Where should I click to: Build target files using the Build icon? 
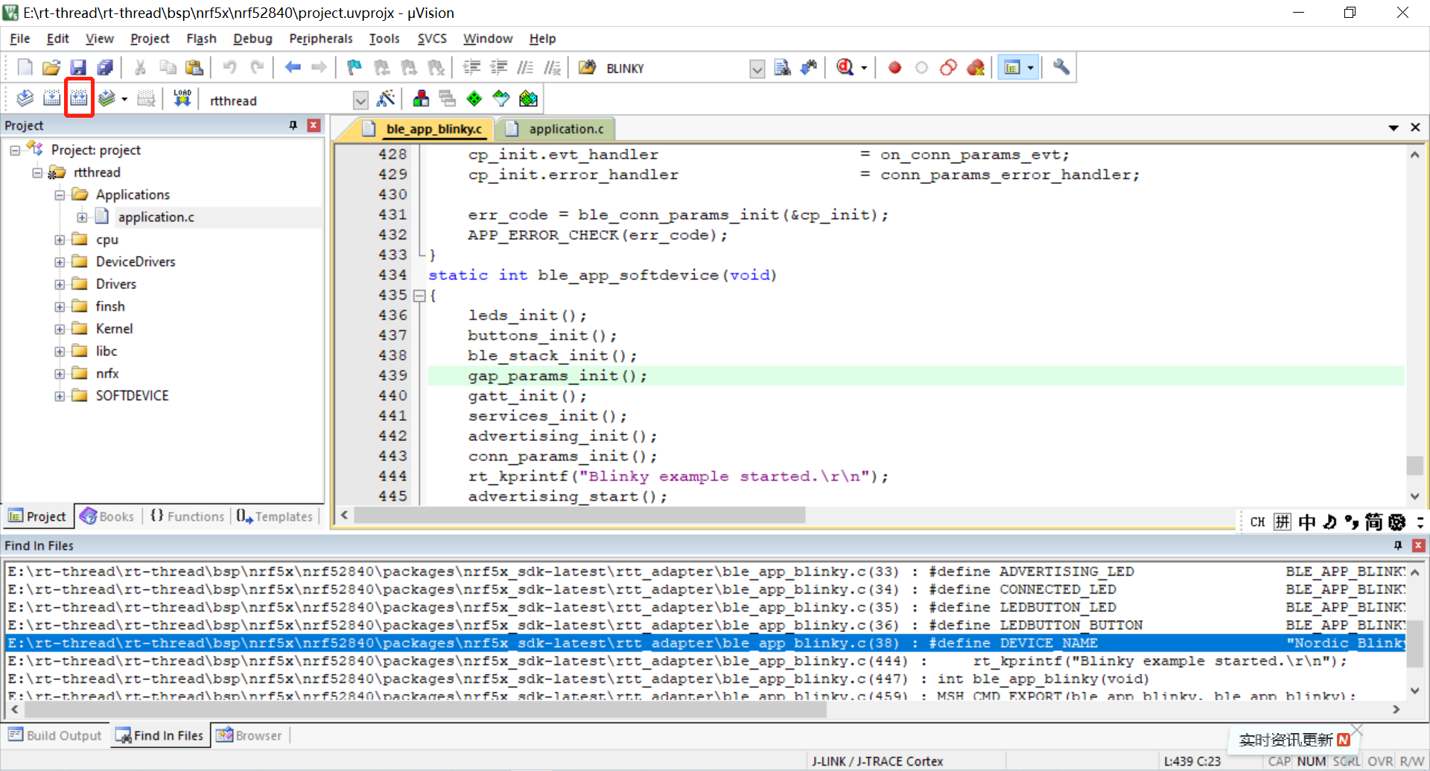tap(51, 98)
